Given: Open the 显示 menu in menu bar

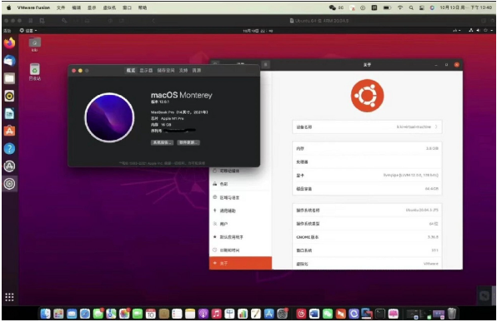Looking at the screenshot, I should coord(92,7).
